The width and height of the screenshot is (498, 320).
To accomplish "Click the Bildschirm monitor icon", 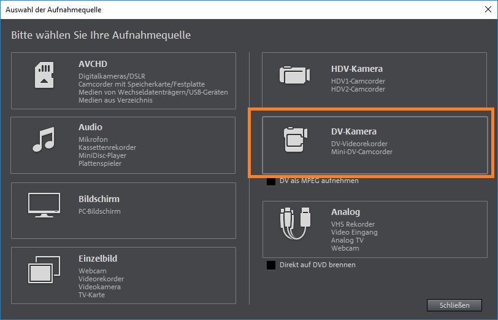I will pyautogui.click(x=44, y=205).
